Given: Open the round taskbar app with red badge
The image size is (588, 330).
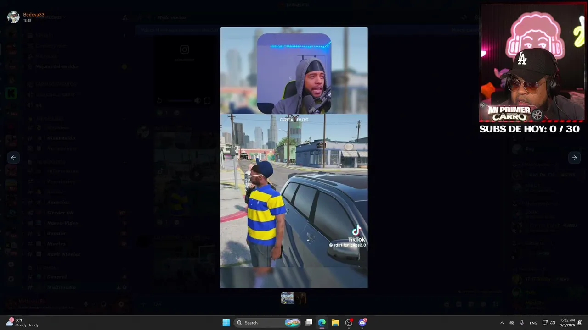Looking at the screenshot, I should coord(349,323).
